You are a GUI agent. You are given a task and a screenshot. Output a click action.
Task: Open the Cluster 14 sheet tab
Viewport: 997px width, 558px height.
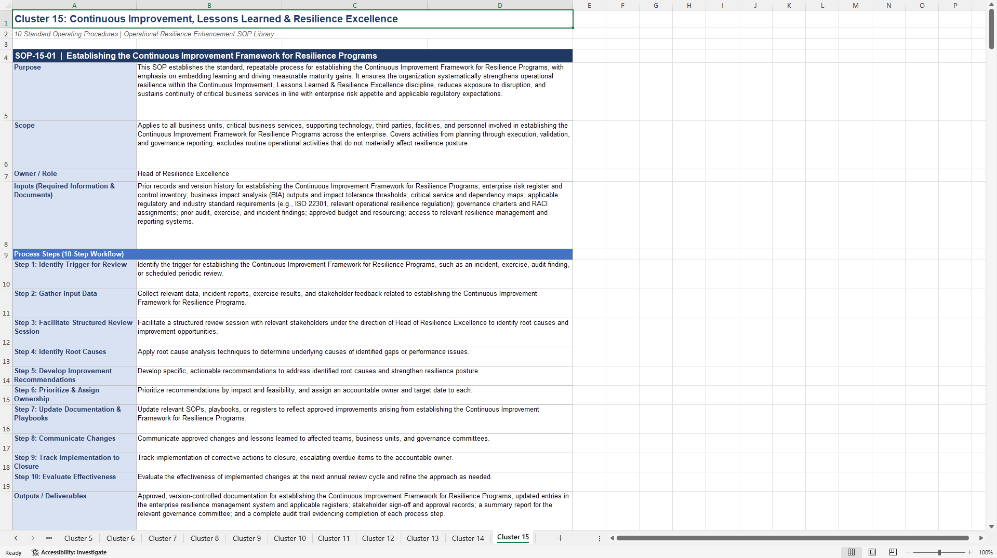[x=468, y=538]
